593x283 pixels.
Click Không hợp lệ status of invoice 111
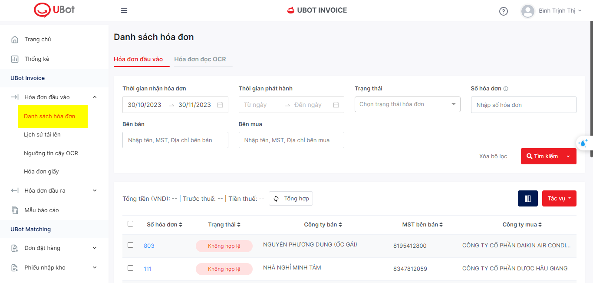224,269
